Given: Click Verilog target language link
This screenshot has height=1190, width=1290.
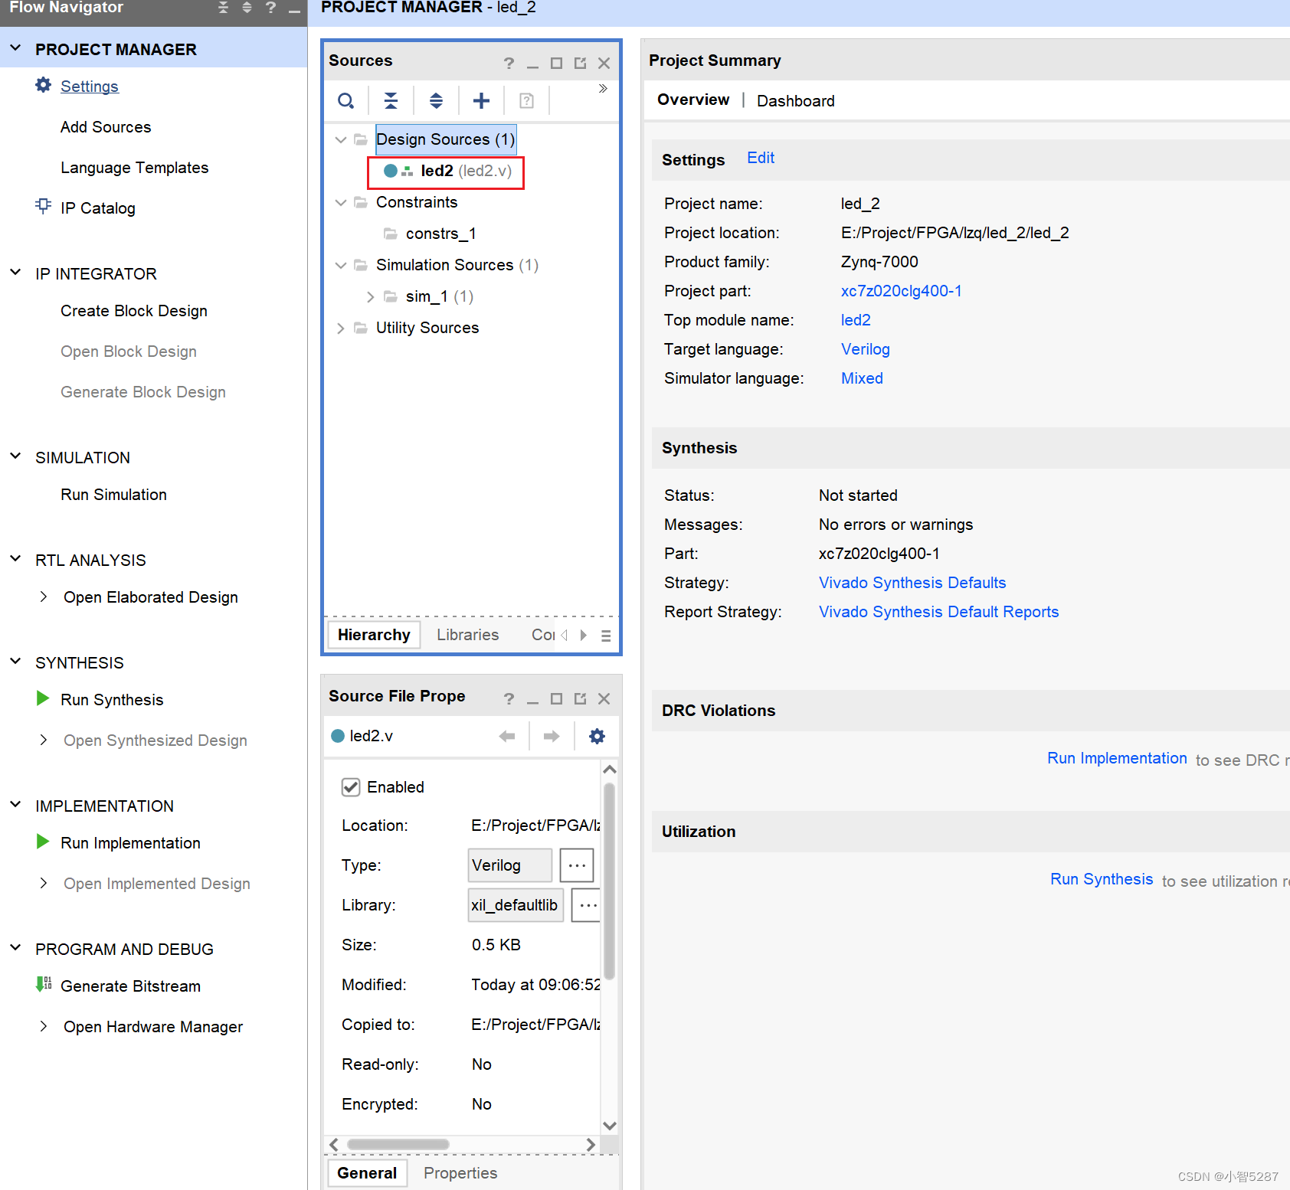Looking at the screenshot, I should tap(866, 349).
